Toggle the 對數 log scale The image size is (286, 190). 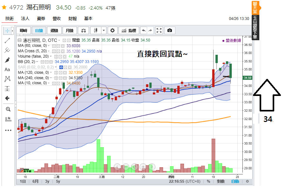[221, 181]
